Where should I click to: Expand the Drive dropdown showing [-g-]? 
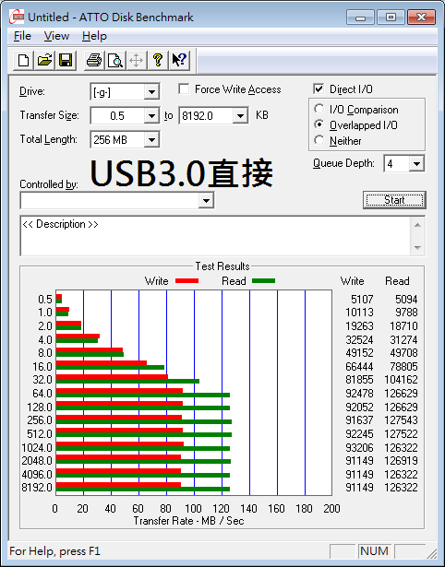tap(151, 92)
